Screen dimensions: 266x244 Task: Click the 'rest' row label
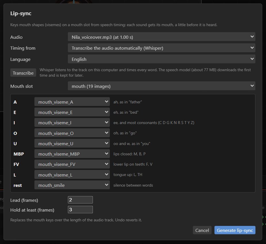pos(18,185)
